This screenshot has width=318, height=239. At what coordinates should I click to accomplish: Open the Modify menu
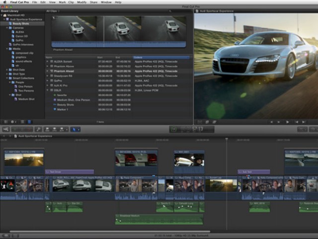click(x=81, y=2)
